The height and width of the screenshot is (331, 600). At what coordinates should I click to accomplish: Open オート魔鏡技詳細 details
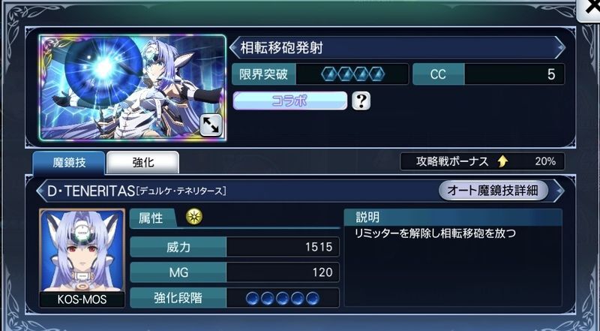(493, 191)
